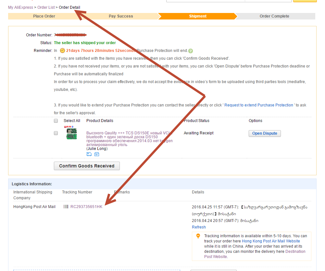Viewport: 325px width, 271px height.
Task: Click Request to extend Purchase Protection link
Action: [x=259, y=105]
